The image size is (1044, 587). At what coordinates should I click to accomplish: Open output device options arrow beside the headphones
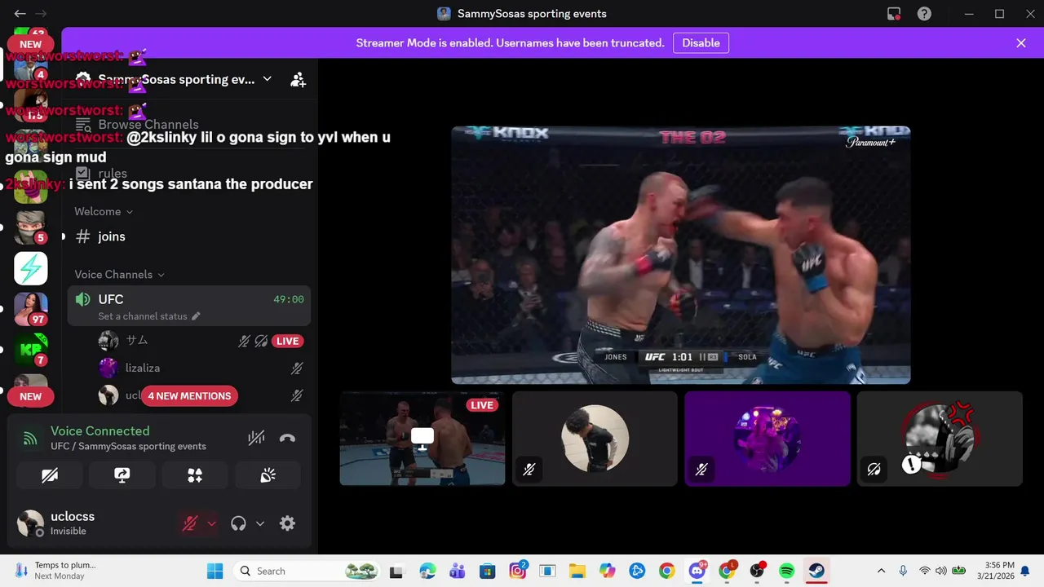[260, 523]
